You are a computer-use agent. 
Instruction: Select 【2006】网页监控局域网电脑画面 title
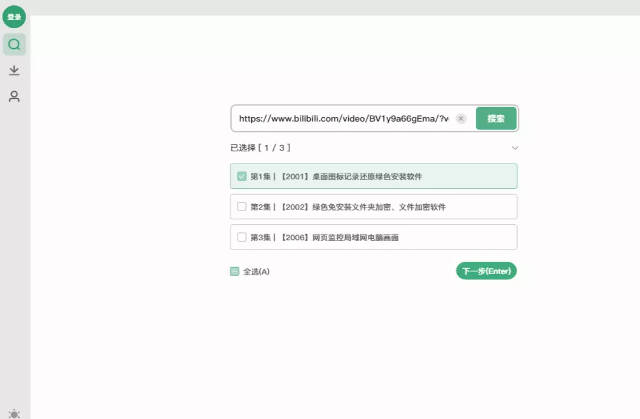pos(339,237)
